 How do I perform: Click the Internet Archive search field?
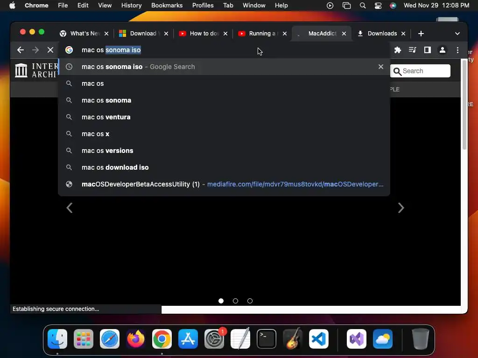point(420,71)
